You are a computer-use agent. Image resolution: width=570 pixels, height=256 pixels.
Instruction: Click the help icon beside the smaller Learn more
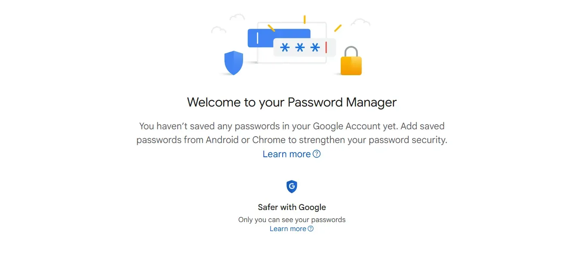pyautogui.click(x=311, y=229)
